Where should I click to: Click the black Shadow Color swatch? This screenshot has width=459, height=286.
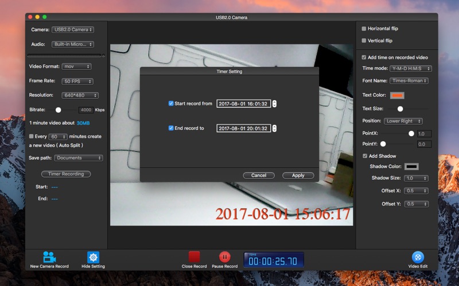pyautogui.click(x=411, y=166)
